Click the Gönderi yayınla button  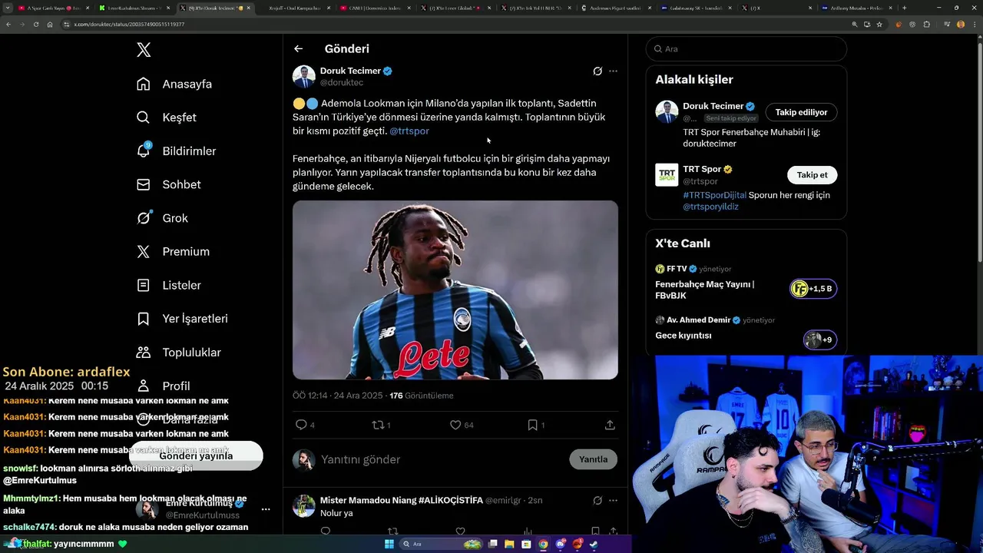(196, 455)
